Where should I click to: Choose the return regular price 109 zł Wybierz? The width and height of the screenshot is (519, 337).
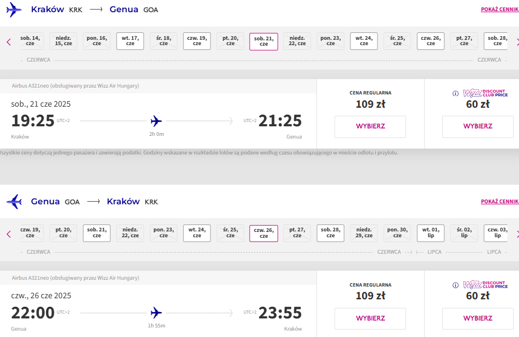[371, 318]
